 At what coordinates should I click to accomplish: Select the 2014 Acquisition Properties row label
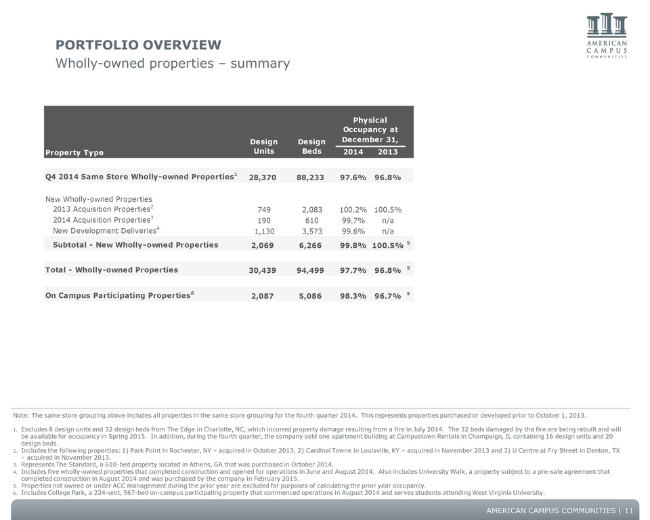pyautogui.click(x=103, y=220)
